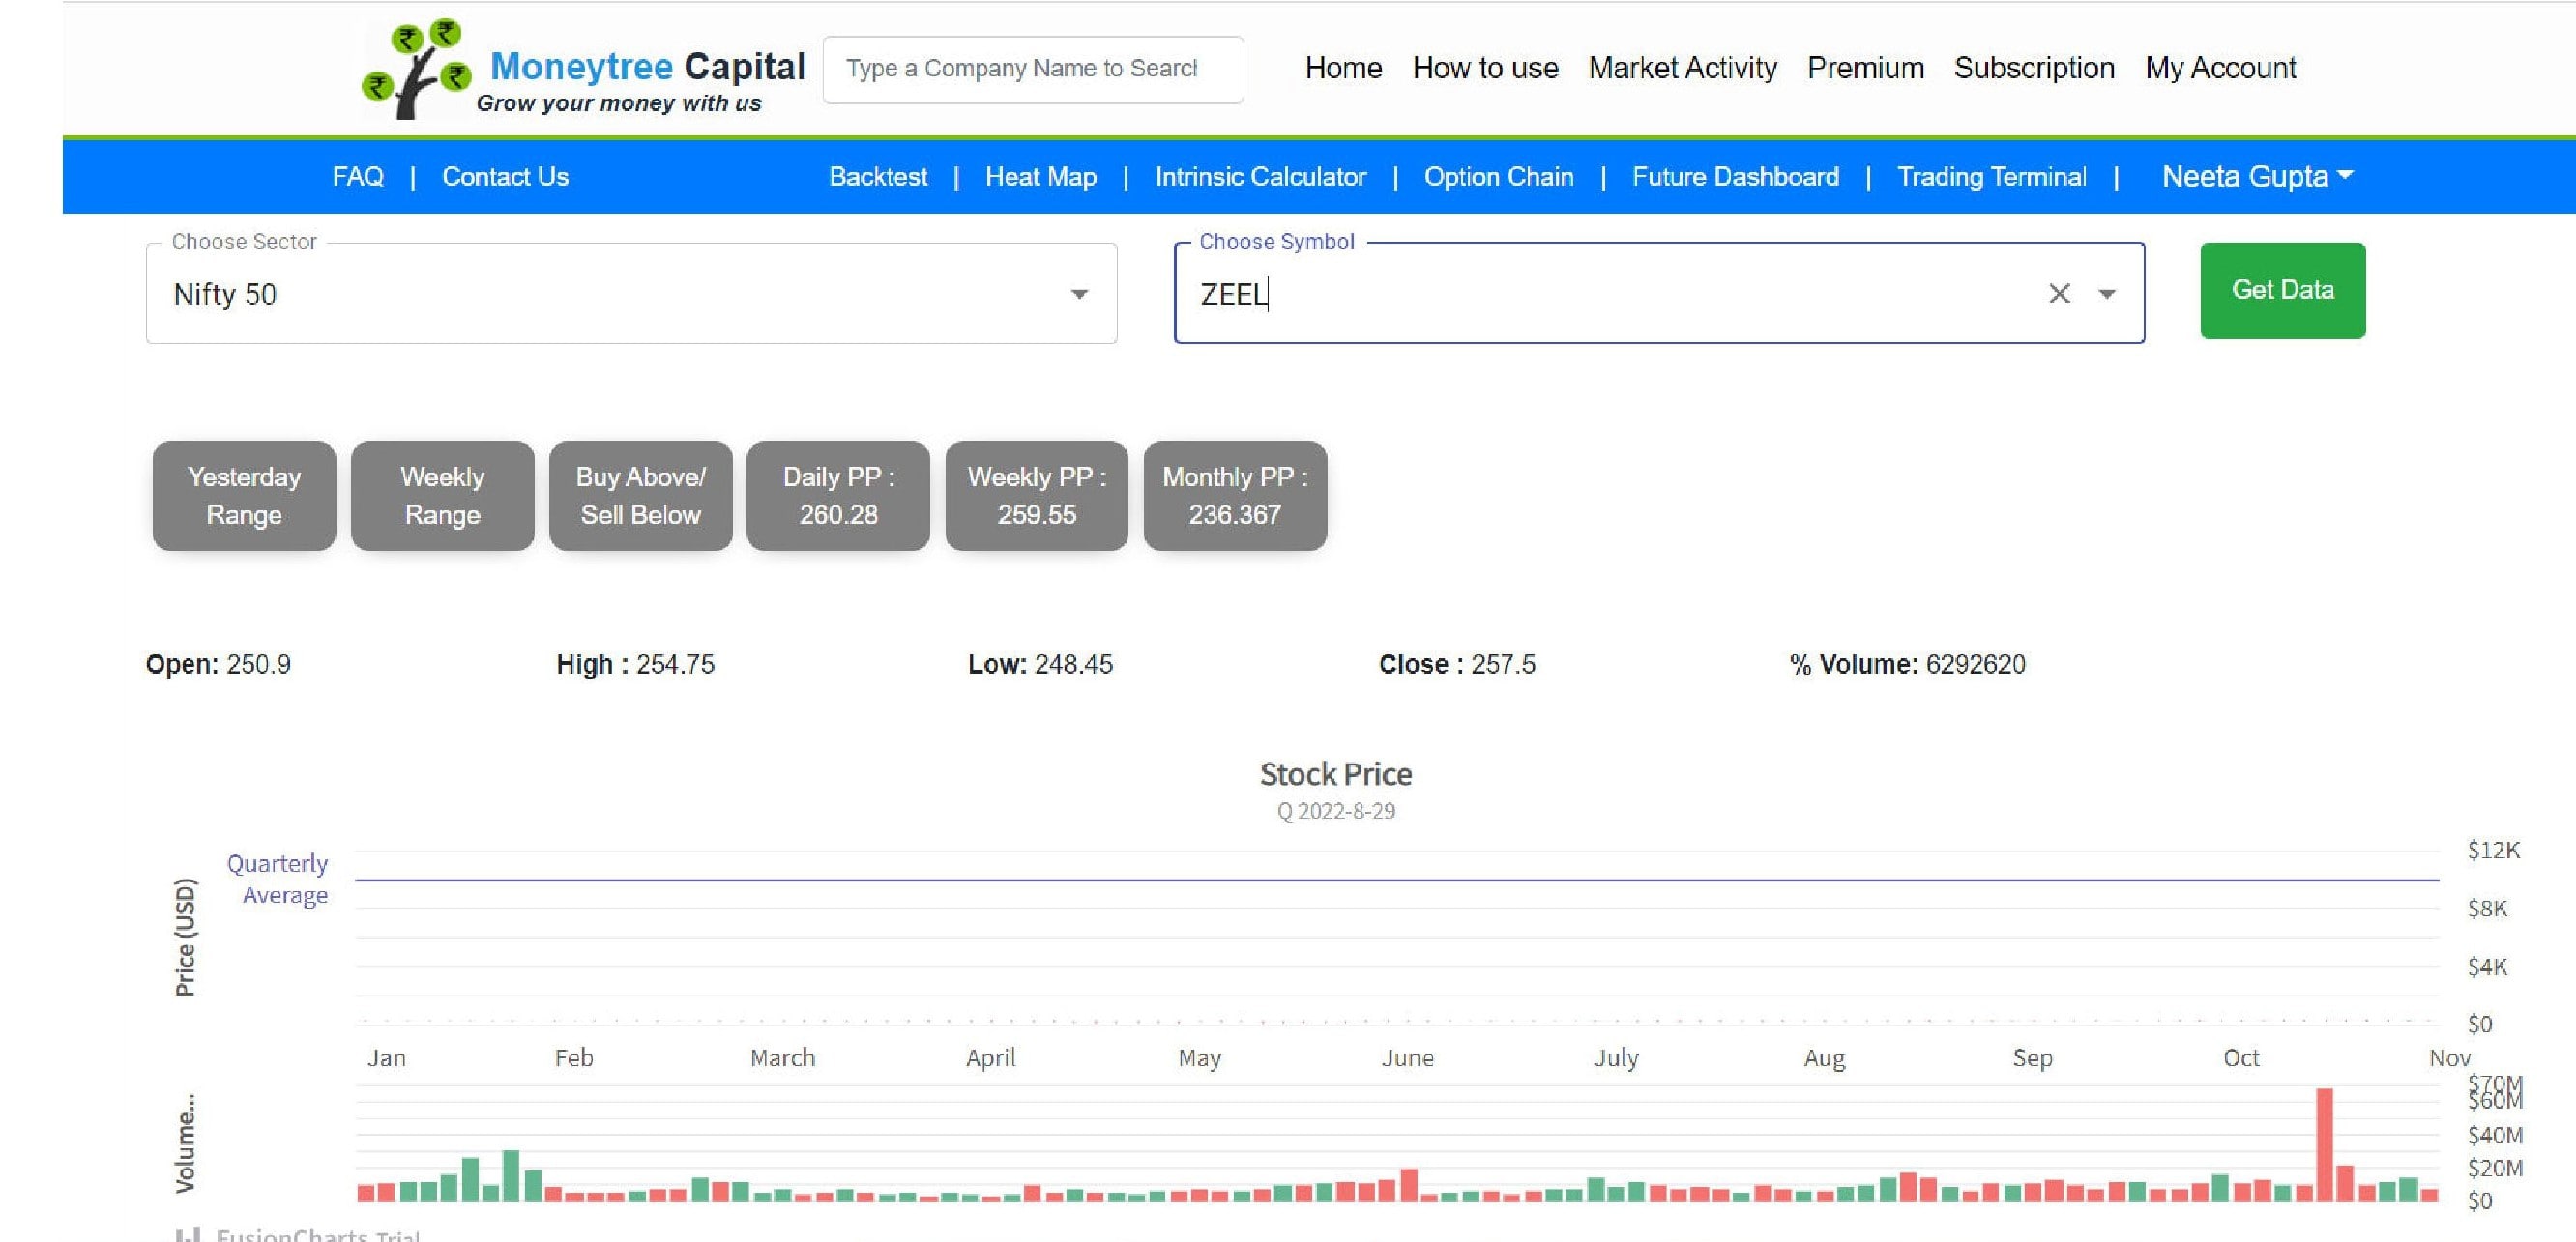Click the High : 254.75 value
This screenshot has height=1242, width=2576.
[635, 664]
